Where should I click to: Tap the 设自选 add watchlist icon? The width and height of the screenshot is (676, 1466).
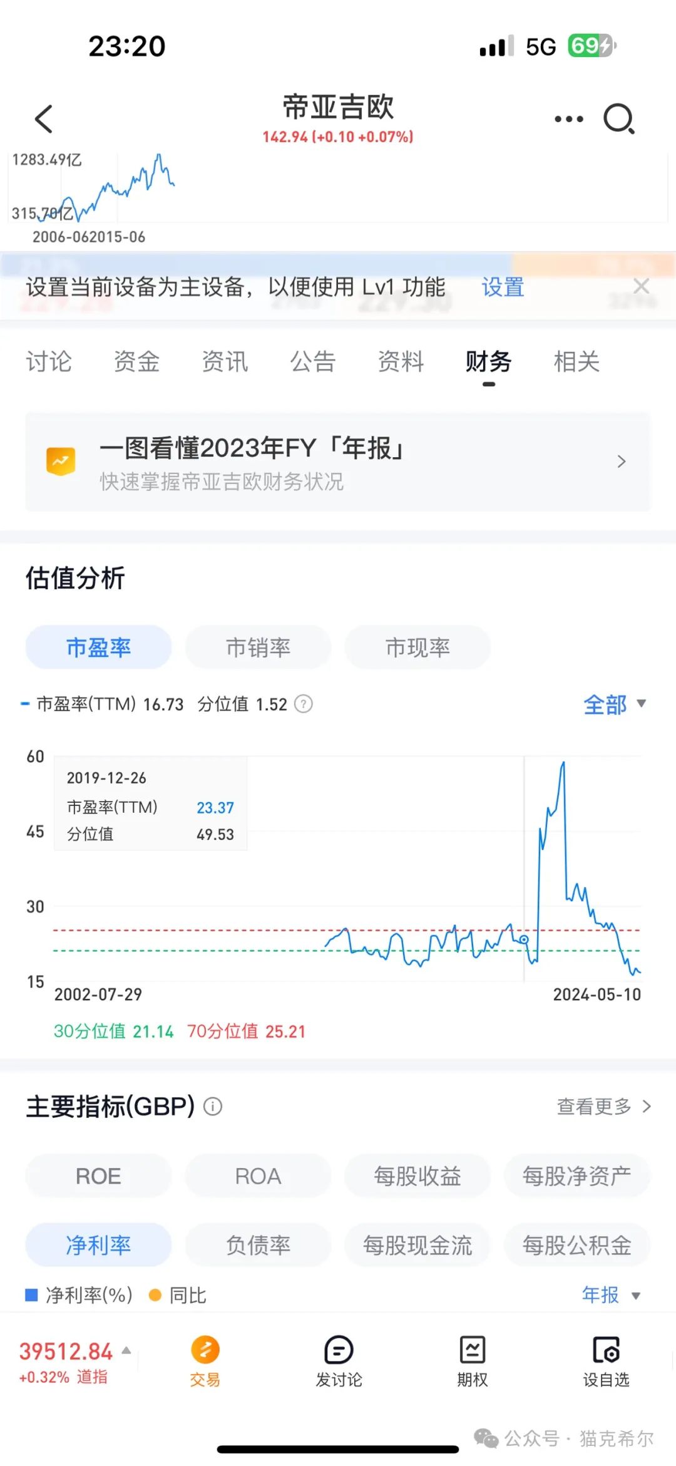coord(607,1350)
